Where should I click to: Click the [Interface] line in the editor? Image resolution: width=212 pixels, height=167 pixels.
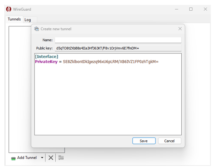coord(46,57)
